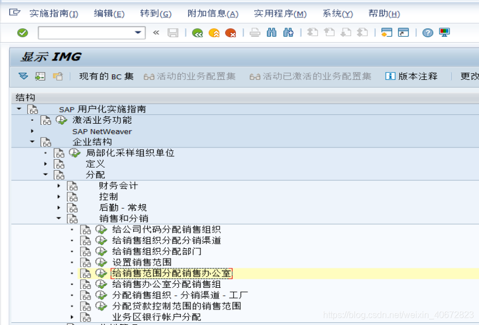
Task: Click the yellow Exit icon
Action: tap(214, 33)
